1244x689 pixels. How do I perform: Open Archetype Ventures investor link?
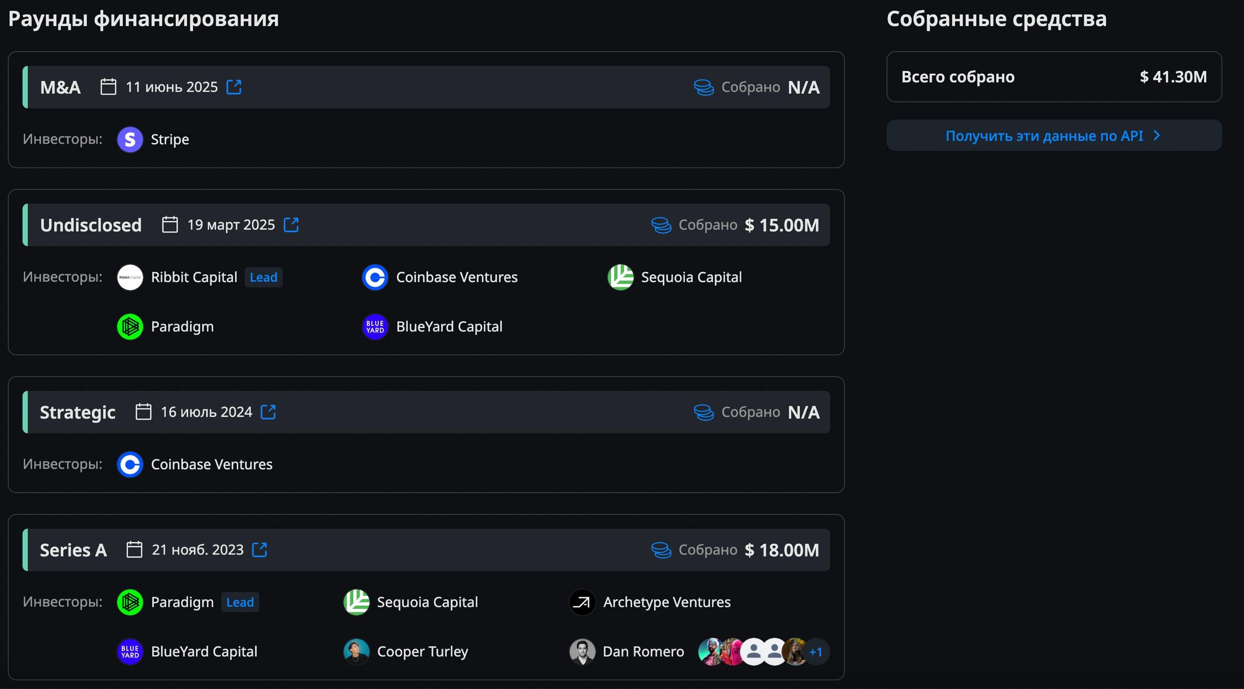(x=667, y=602)
